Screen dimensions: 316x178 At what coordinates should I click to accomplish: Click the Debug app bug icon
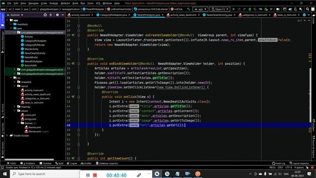(x=250, y=9)
